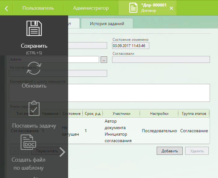The height and width of the screenshot is (178, 218).
Task: Click the Настройки column header
Action: coord(159,114)
